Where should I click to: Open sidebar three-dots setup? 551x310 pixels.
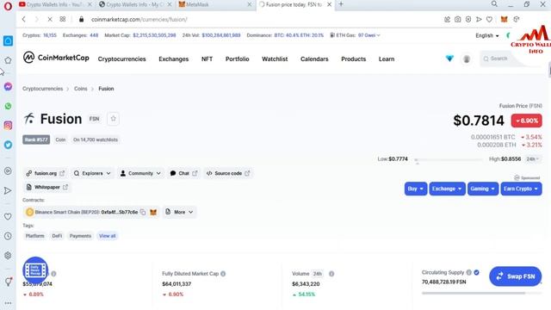8,302
